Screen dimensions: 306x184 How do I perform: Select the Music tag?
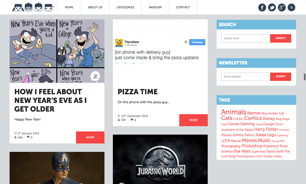[264, 140]
